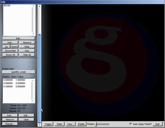This screenshot has height=128, width=165.
Task: Enable Auto Apply Fields checkbox
Action: click(x=131, y=124)
